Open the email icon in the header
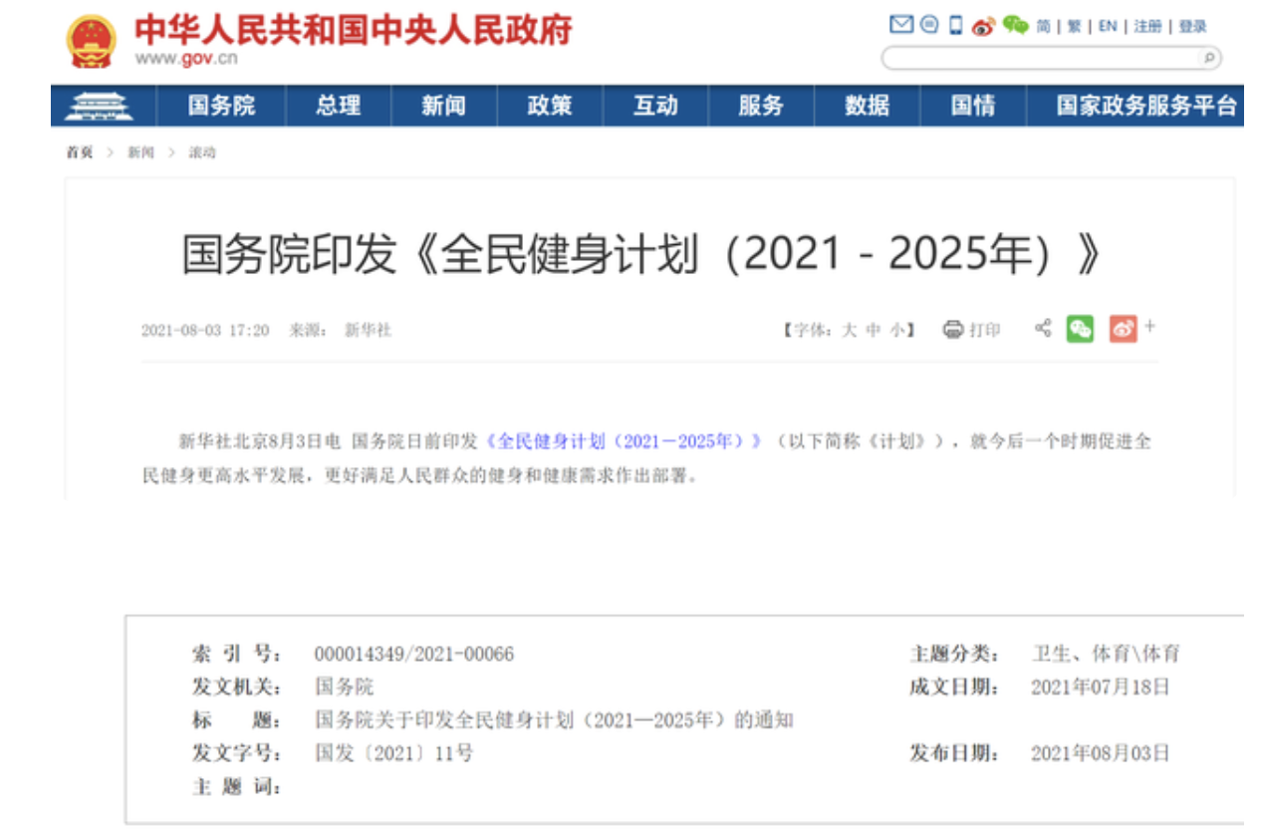The width and height of the screenshot is (1261, 831). coord(899,26)
